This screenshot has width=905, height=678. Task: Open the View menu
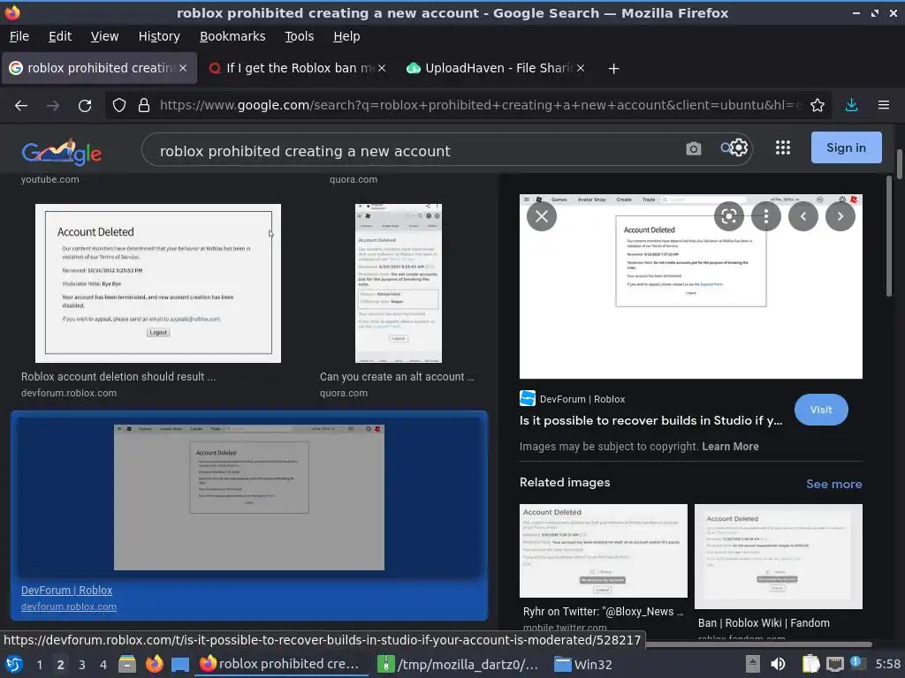point(104,36)
